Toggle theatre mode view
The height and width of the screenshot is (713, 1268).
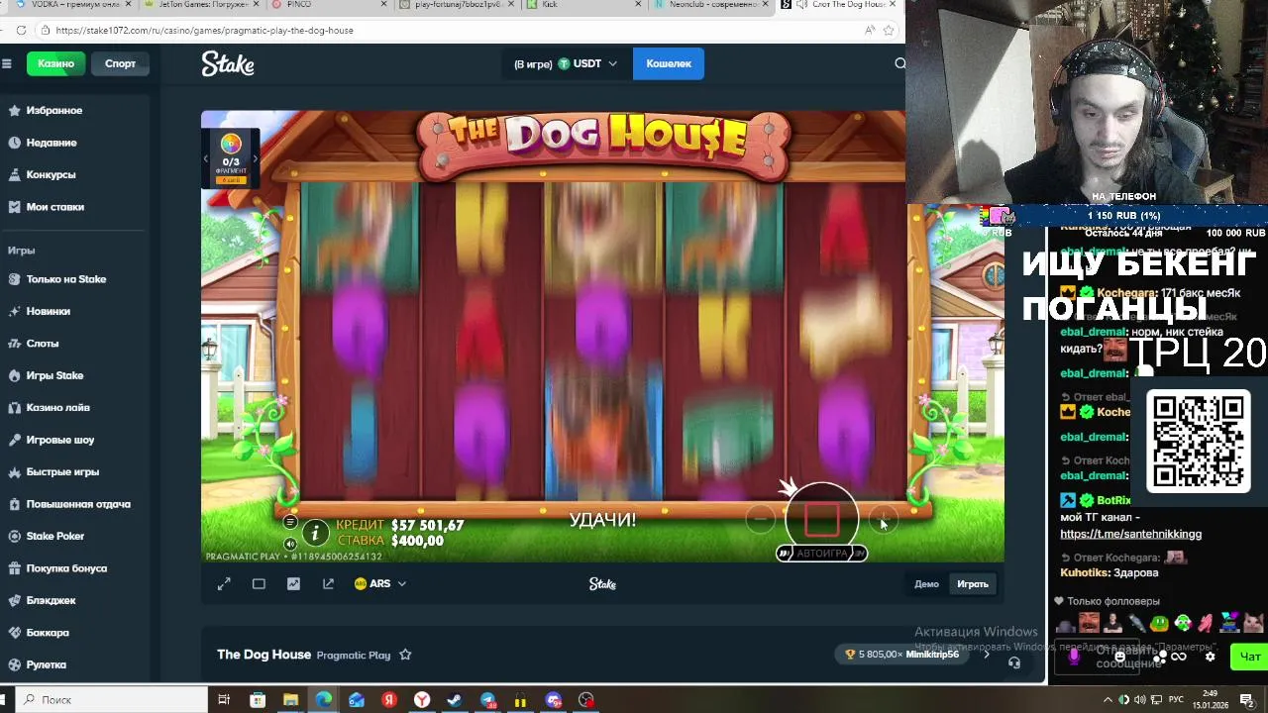[x=259, y=584]
